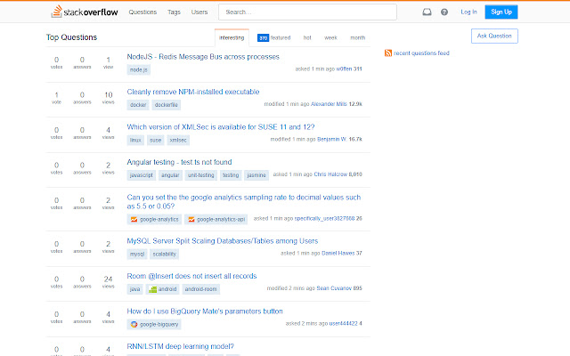
Task: Open specifically_user3827668 profile link
Action: 324,218
